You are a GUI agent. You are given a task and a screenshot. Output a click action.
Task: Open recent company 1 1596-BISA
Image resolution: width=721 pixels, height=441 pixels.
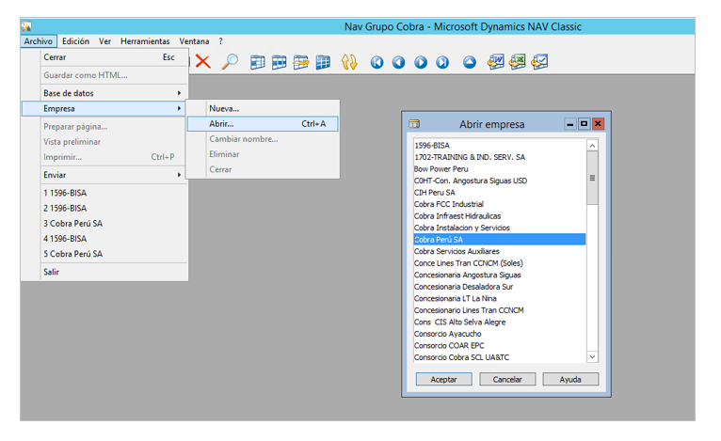tap(104, 193)
